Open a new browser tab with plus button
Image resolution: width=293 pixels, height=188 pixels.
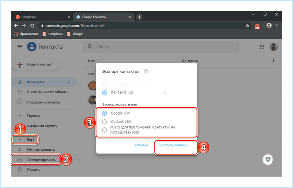pos(139,17)
